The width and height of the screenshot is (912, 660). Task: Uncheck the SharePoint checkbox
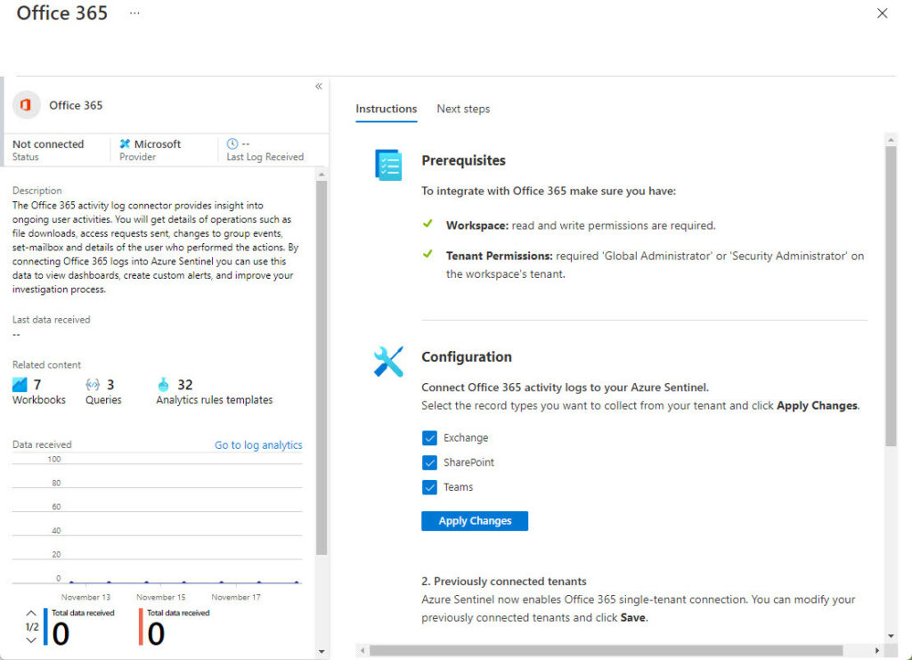(429, 462)
